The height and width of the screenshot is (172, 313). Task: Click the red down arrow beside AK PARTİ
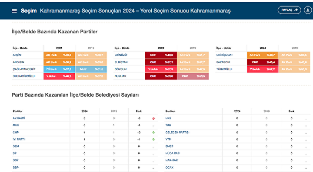tap(153, 118)
